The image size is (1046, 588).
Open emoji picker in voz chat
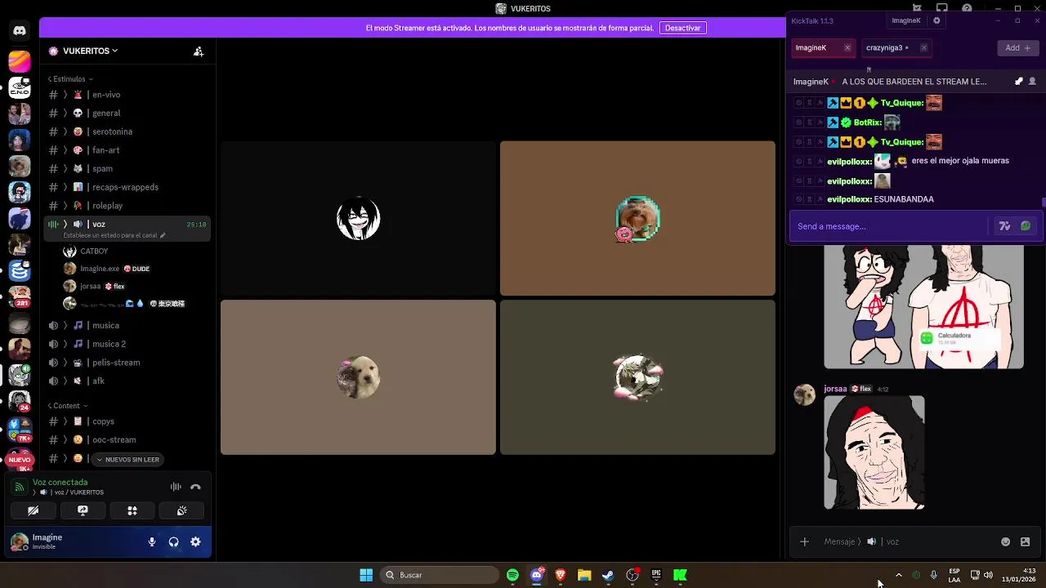coord(1006,541)
